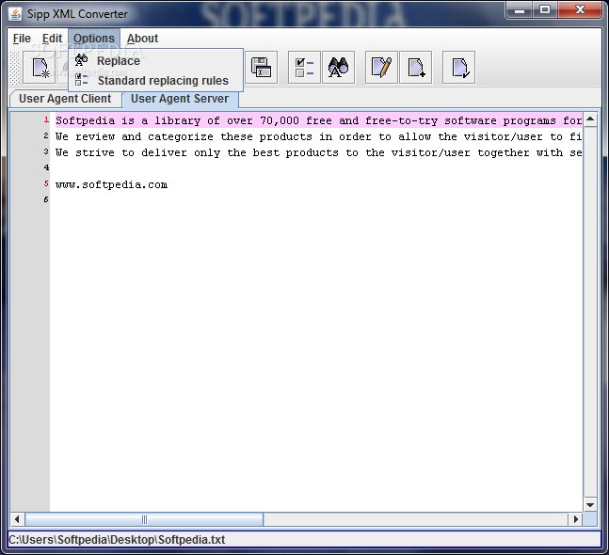Viewport: 609px width, 555px height.
Task: Open the About menu
Action: pyautogui.click(x=142, y=39)
